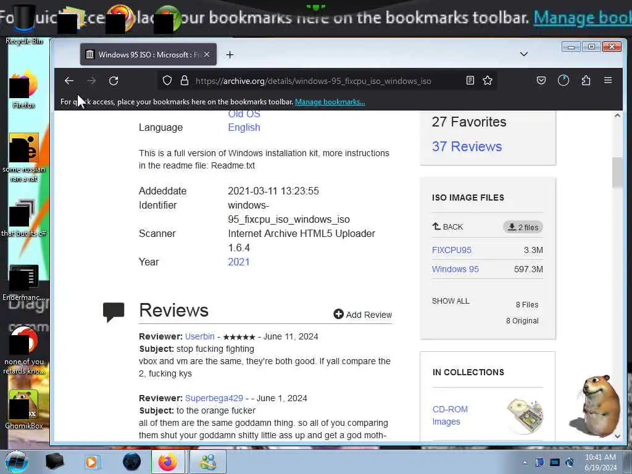Click Add Review button

(363, 314)
